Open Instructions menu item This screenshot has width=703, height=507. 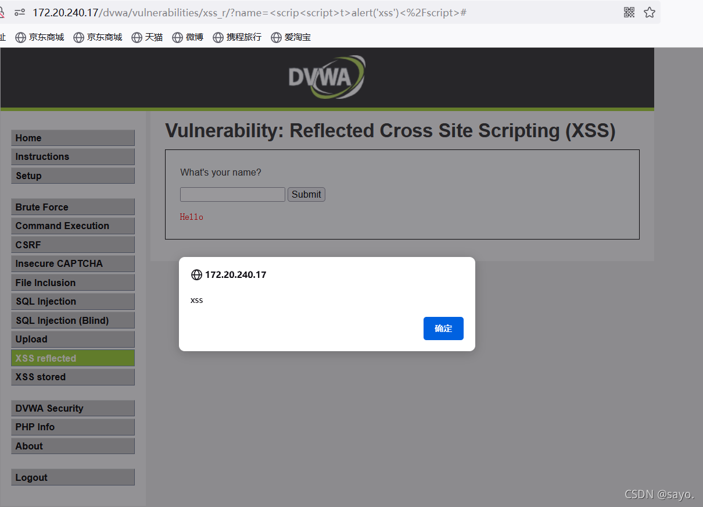pyautogui.click(x=73, y=156)
